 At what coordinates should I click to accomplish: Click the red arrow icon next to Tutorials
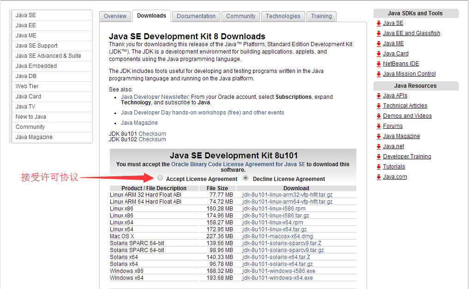379,167
